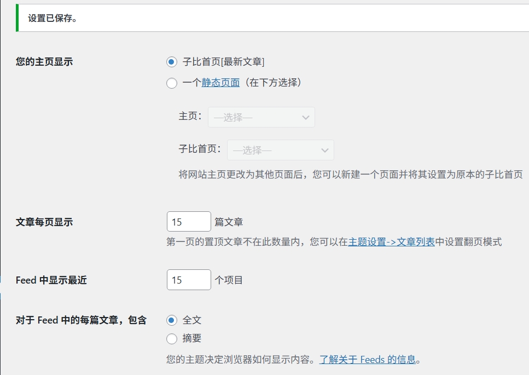Image resolution: width=529 pixels, height=375 pixels.
Task: Expand the 主页 page selection dropdown
Action: pyautogui.click(x=261, y=117)
